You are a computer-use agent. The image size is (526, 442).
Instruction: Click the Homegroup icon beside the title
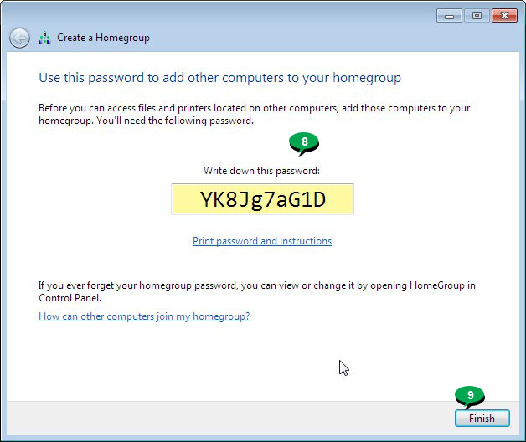44,38
